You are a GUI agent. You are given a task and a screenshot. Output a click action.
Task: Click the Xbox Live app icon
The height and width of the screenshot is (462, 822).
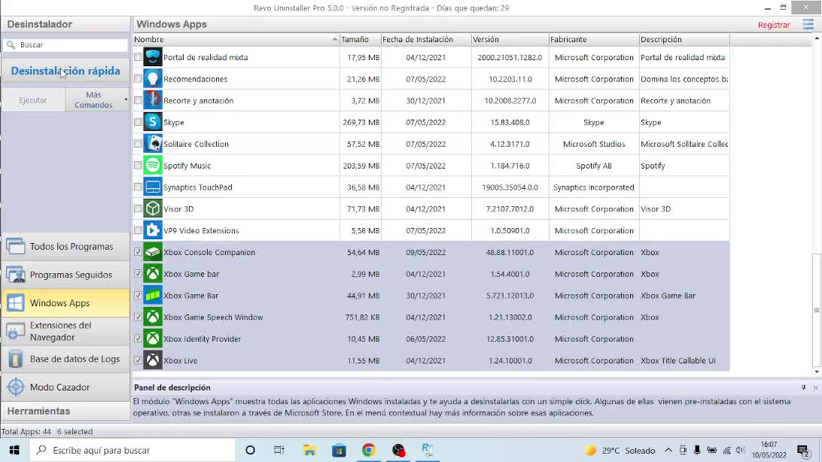click(153, 360)
